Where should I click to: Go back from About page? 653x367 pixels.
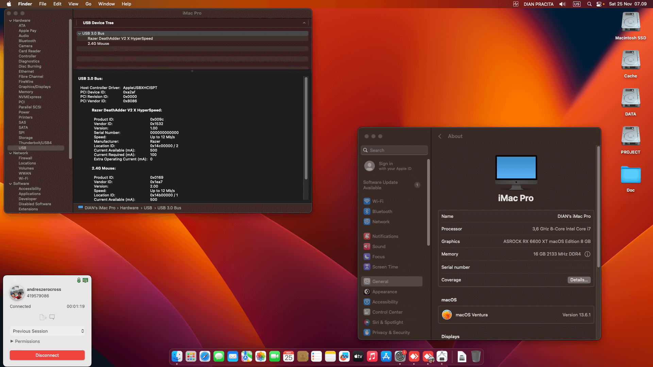440,136
